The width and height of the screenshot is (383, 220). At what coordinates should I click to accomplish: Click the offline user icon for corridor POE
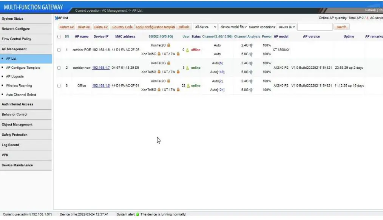click(188, 50)
